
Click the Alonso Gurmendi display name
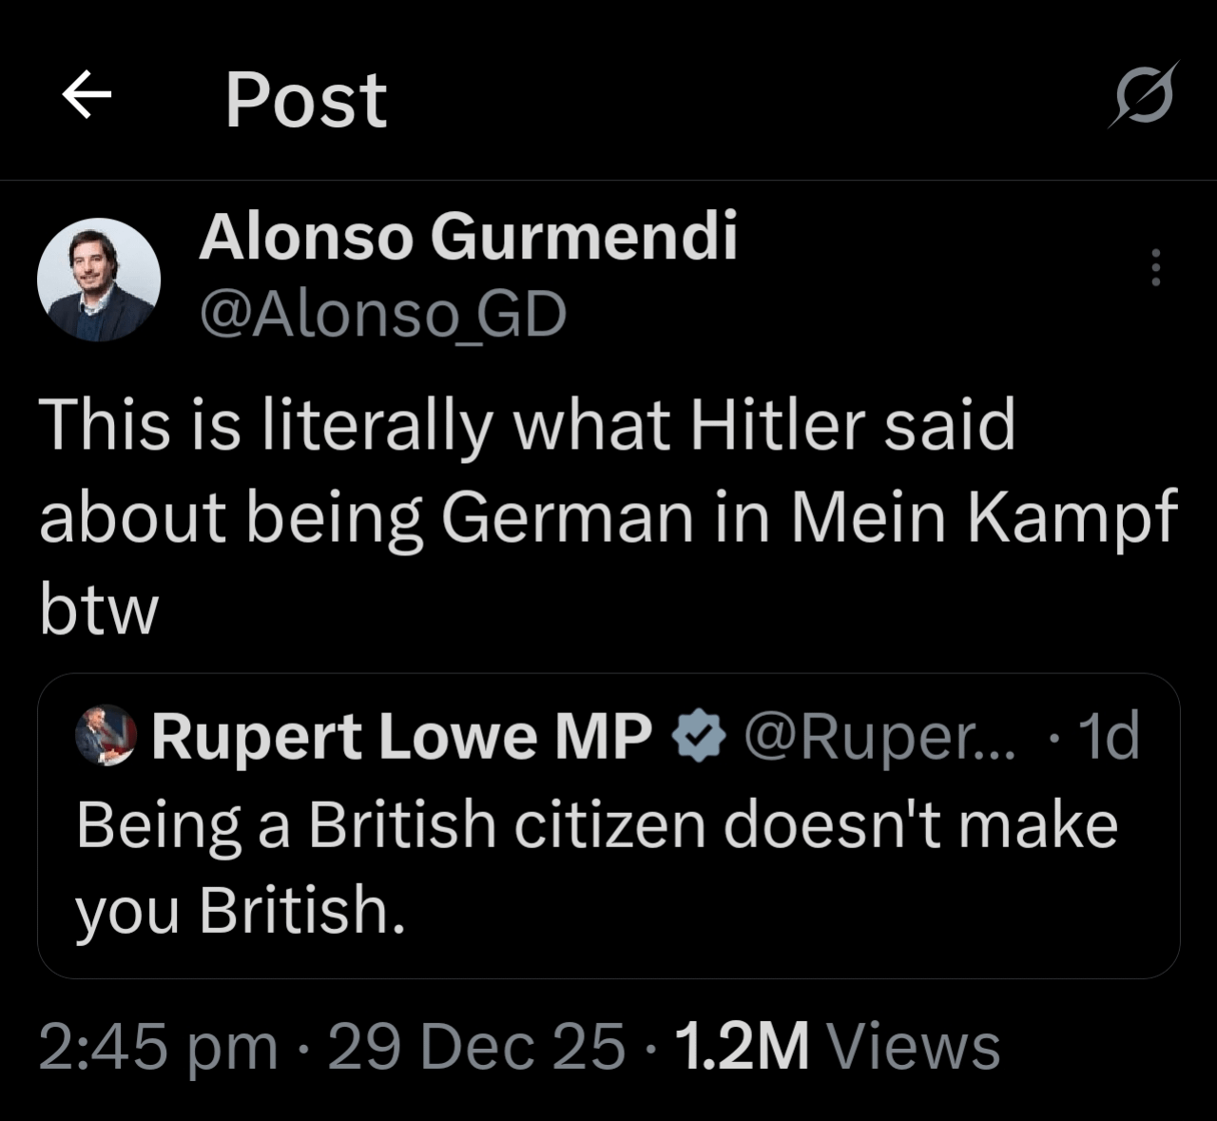(x=468, y=236)
